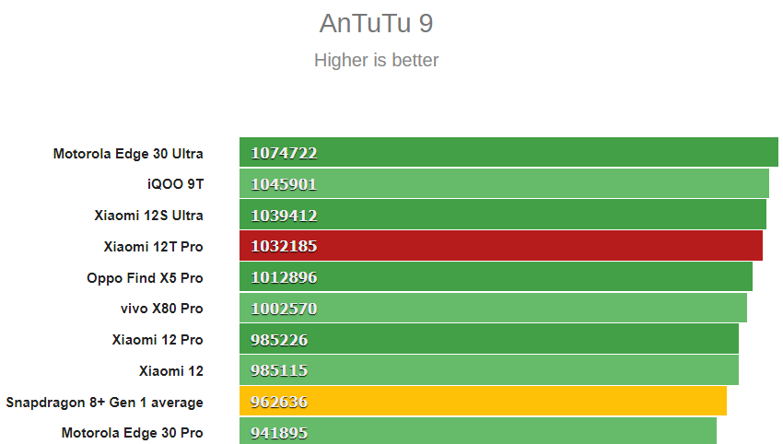
Task: Click the Xiaomi 12S Ultra bar
Action: tap(503, 215)
